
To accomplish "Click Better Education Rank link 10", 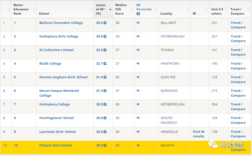I will pos(16,145).
